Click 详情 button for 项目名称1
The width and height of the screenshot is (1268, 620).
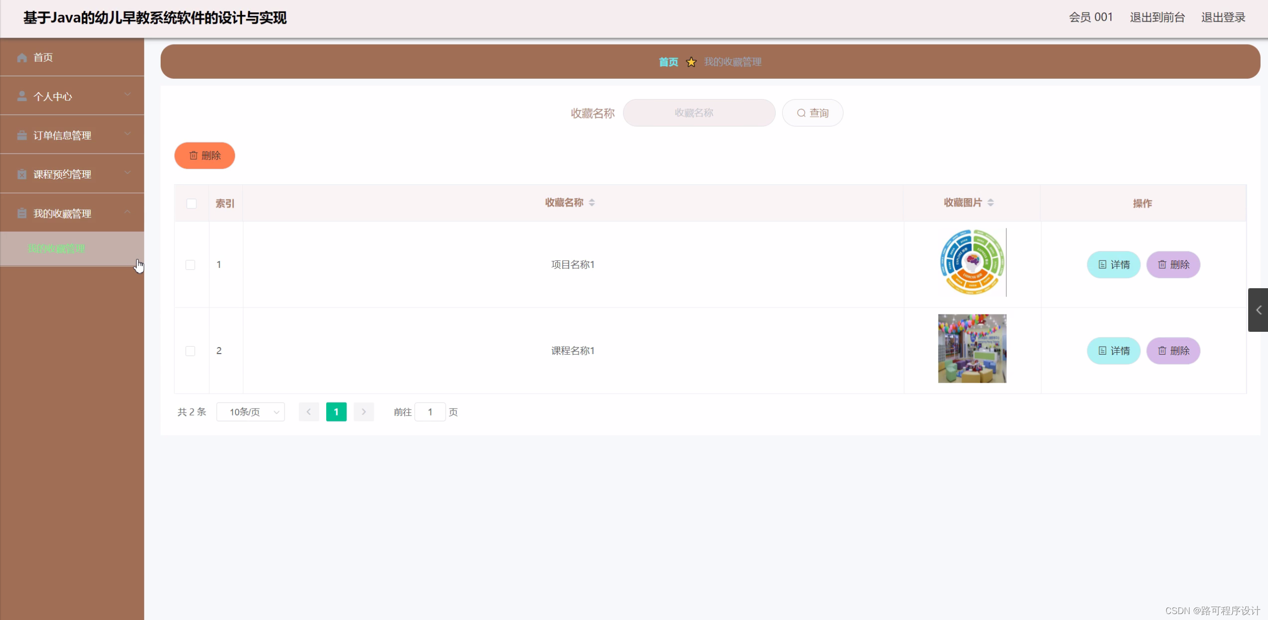point(1113,265)
